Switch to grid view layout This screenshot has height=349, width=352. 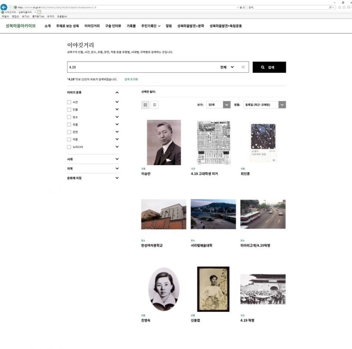pos(146,105)
